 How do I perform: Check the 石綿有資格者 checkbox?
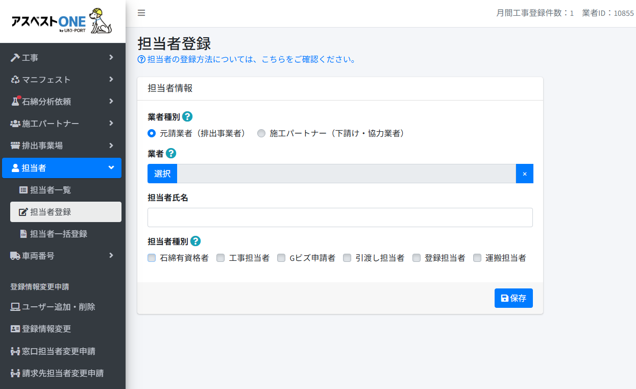(152, 258)
